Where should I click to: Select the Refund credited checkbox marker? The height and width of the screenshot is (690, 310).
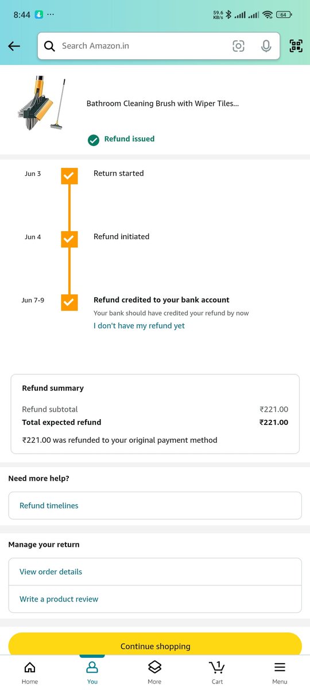point(69,302)
